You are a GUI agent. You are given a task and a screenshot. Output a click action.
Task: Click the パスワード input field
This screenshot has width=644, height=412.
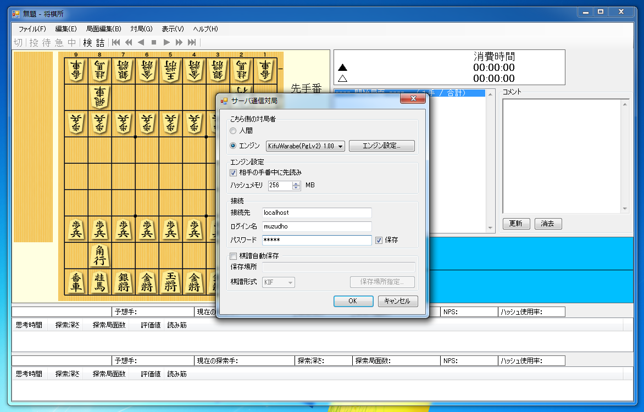click(317, 240)
